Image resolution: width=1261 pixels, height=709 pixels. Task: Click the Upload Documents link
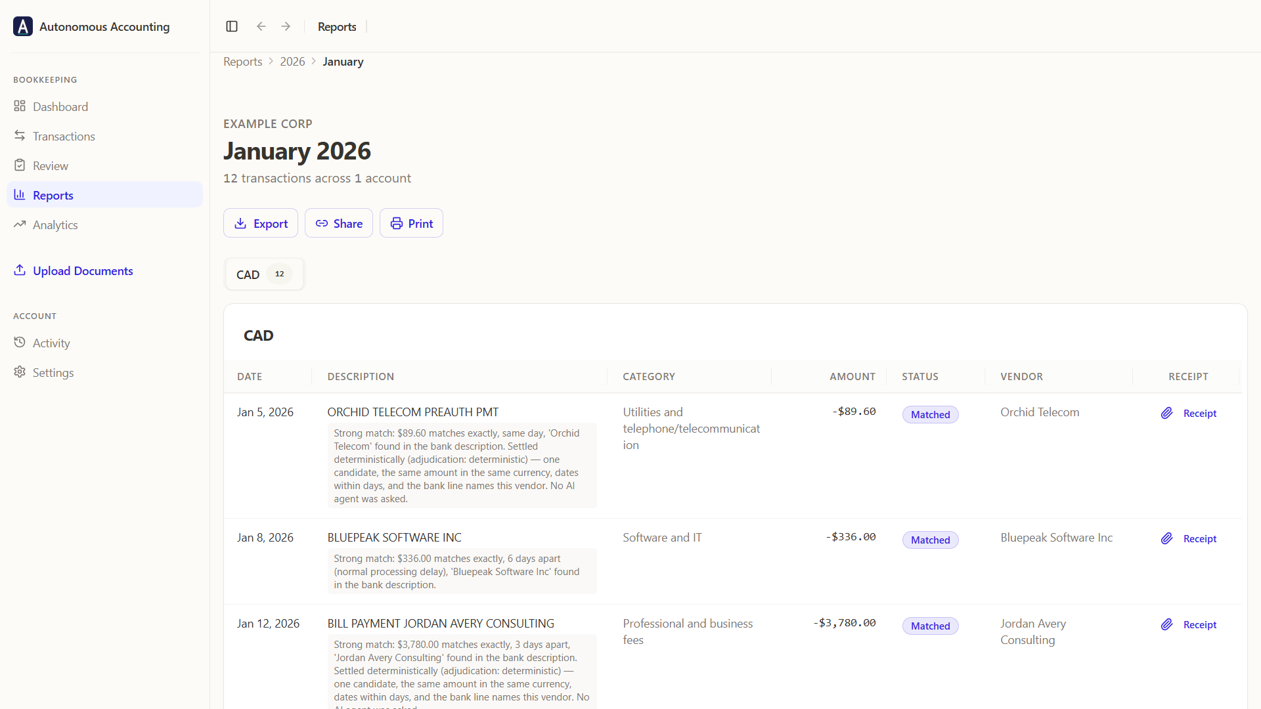73,270
